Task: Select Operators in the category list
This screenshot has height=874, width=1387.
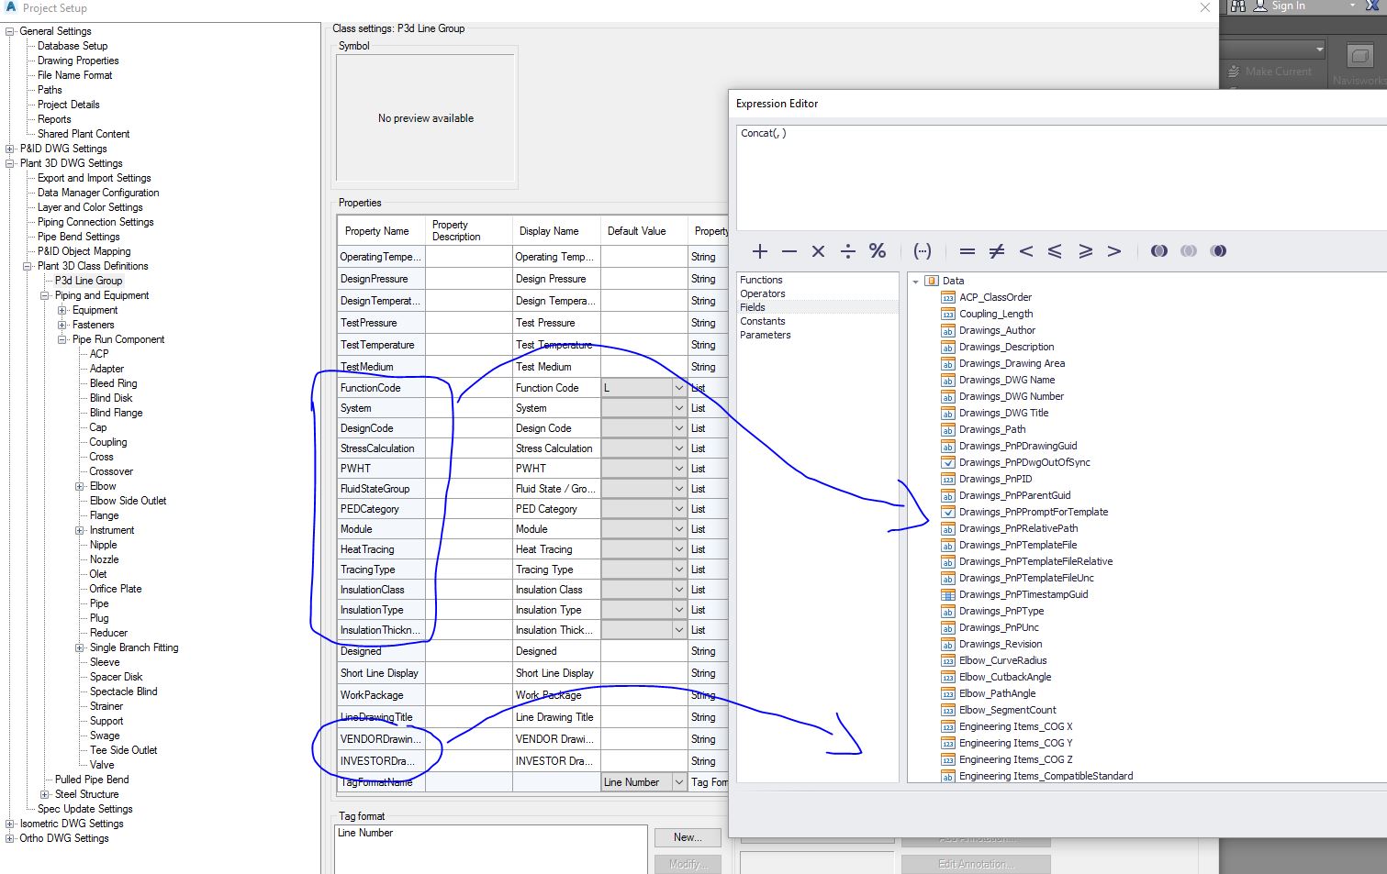Action: (x=763, y=293)
